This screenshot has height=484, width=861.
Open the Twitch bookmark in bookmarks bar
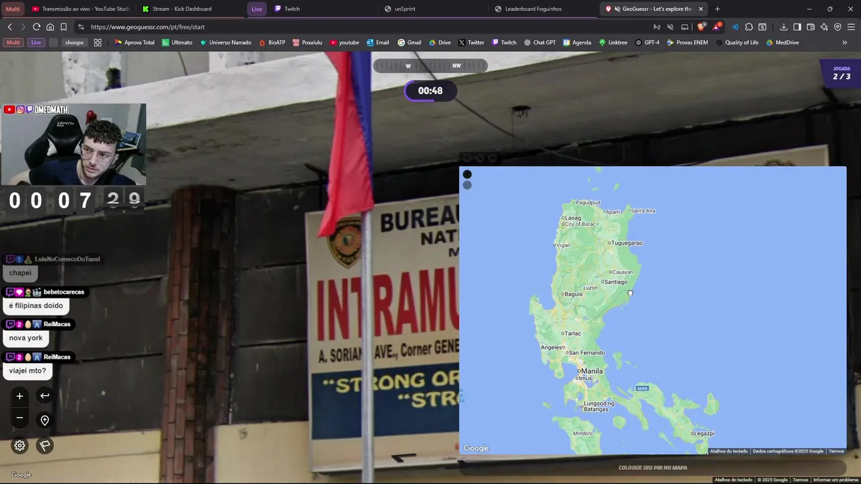(504, 42)
